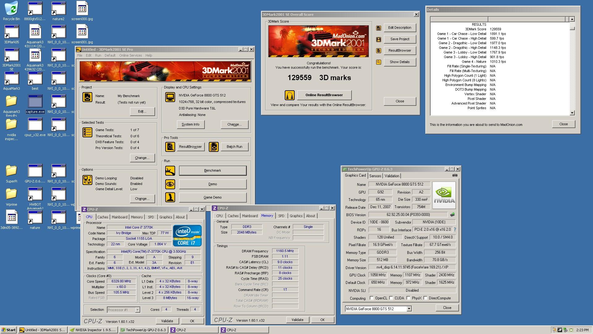Image resolution: width=593 pixels, height=334 pixels.
Task: Open the Wprime folder on desktop
Action: tap(11, 196)
